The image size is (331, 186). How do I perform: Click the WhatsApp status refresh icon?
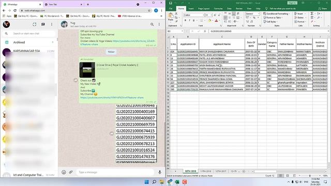pyautogui.click(x=35, y=24)
